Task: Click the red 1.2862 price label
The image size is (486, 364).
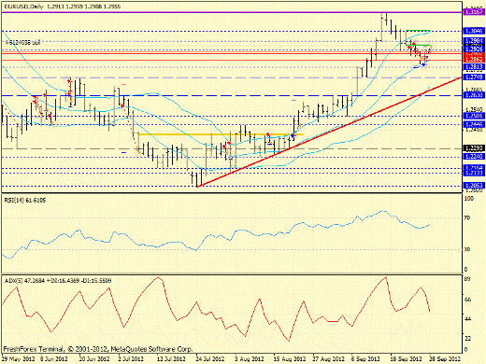Action: [x=474, y=59]
